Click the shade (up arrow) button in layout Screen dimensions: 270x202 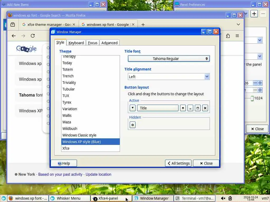(x=183, y=108)
